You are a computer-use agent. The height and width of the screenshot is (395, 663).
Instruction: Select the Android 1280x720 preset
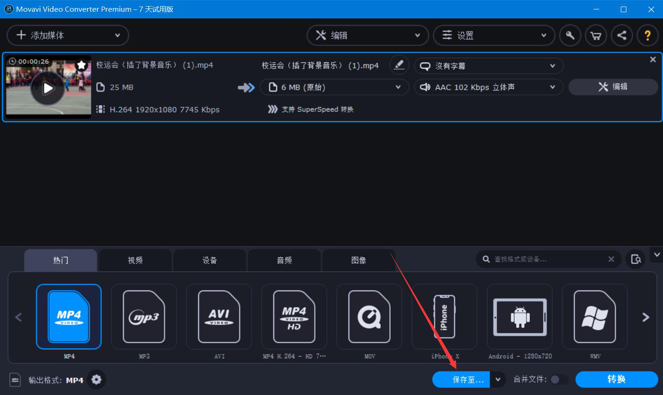519,317
